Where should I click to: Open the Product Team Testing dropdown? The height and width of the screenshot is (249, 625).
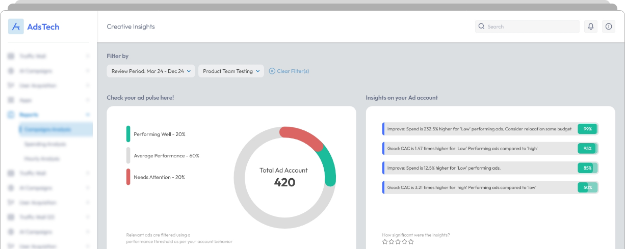click(x=230, y=71)
